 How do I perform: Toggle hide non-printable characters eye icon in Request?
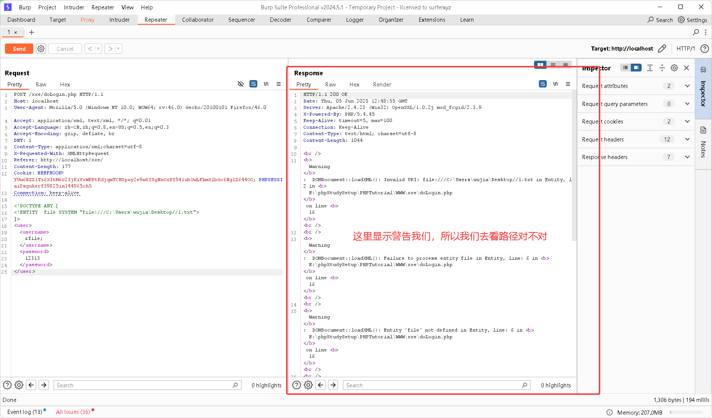[x=241, y=84]
